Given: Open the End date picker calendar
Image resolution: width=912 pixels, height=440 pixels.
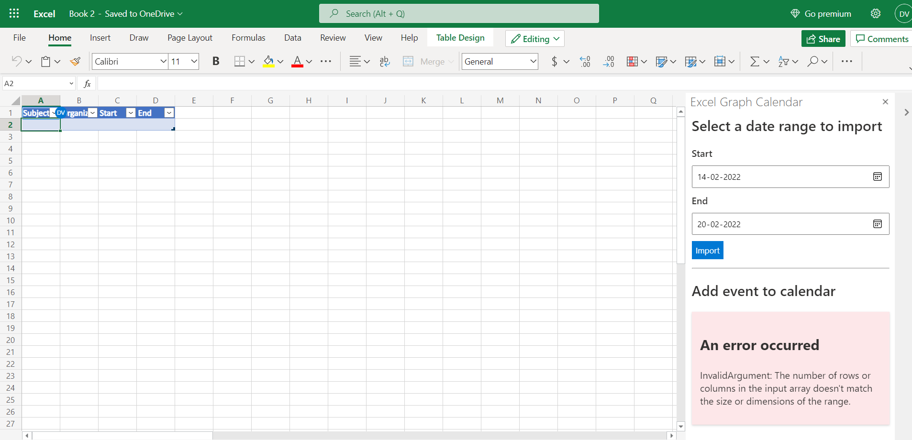Looking at the screenshot, I should (877, 224).
